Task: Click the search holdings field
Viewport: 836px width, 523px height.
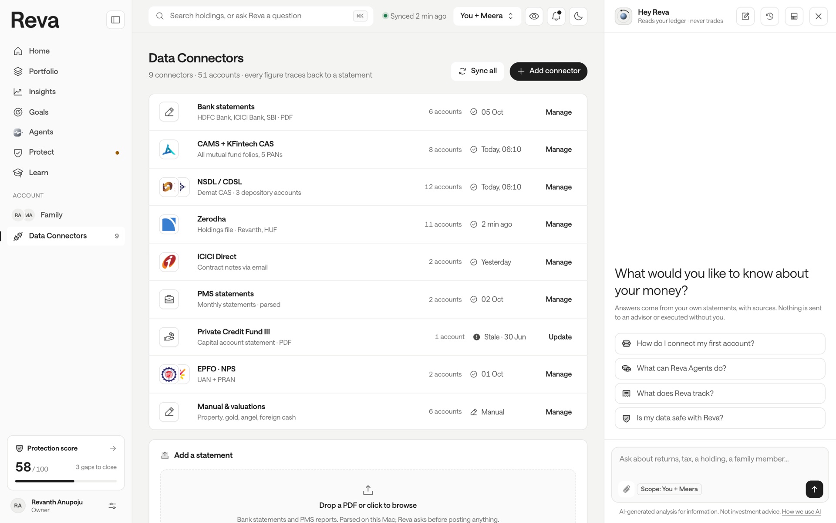Action: coord(261,16)
